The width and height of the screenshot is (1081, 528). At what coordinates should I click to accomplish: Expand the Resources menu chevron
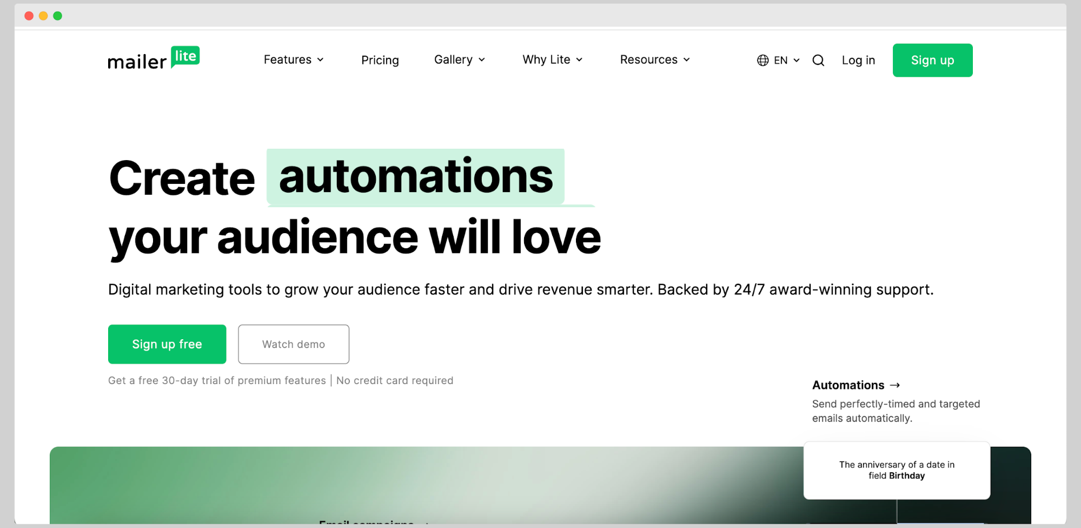[687, 60]
